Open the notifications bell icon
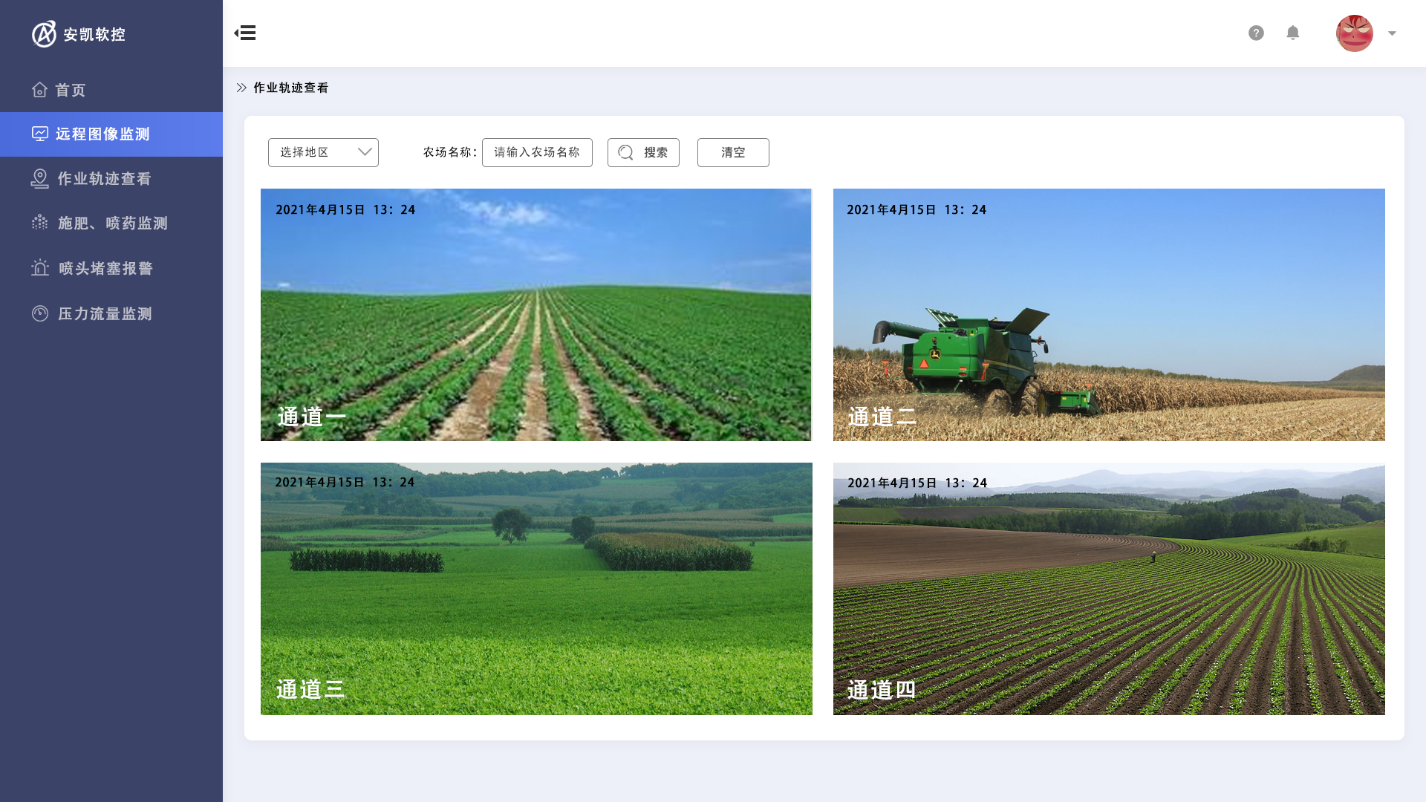This screenshot has width=1426, height=802. click(x=1293, y=33)
